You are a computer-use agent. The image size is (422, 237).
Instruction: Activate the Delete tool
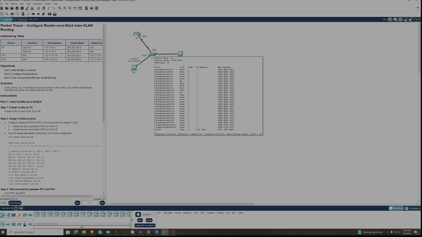tap(12, 14)
